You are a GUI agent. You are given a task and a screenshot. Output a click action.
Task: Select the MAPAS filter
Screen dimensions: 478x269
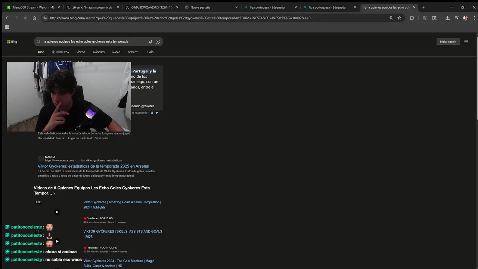[x=116, y=52]
